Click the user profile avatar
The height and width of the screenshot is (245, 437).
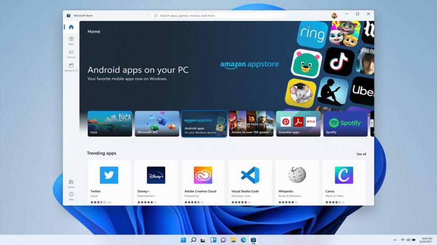pyautogui.click(x=334, y=15)
